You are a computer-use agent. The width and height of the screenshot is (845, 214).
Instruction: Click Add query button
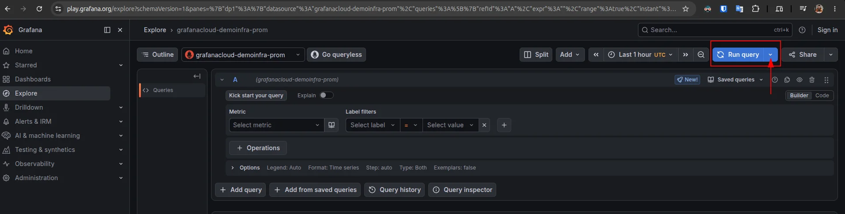click(x=240, y=190)
